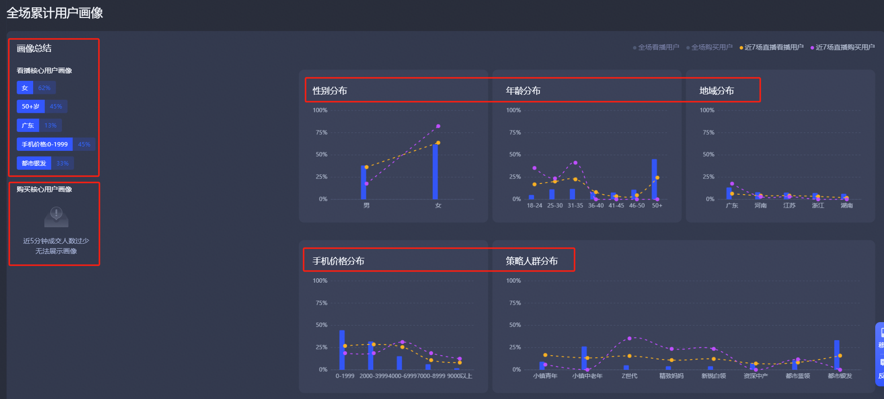
Task: Click the Z世代 axis label
Action: [x=630, y=376]
